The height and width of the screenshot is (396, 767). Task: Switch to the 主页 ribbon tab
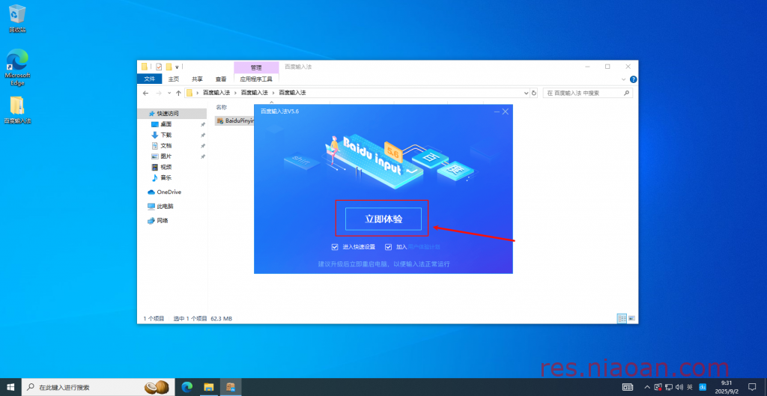point(174,79)
